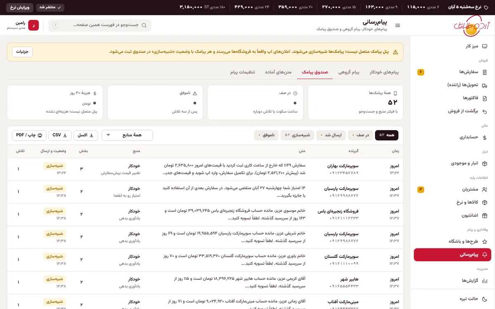The height and width of the screenshot is (309, 495).
Task: Click the red ر user avatar
Action: (33, 26)
